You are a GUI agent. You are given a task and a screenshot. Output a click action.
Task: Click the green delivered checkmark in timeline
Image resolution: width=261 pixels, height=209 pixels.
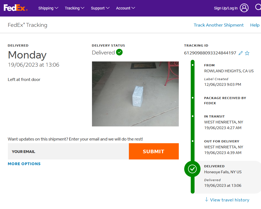tap(192, 169)
